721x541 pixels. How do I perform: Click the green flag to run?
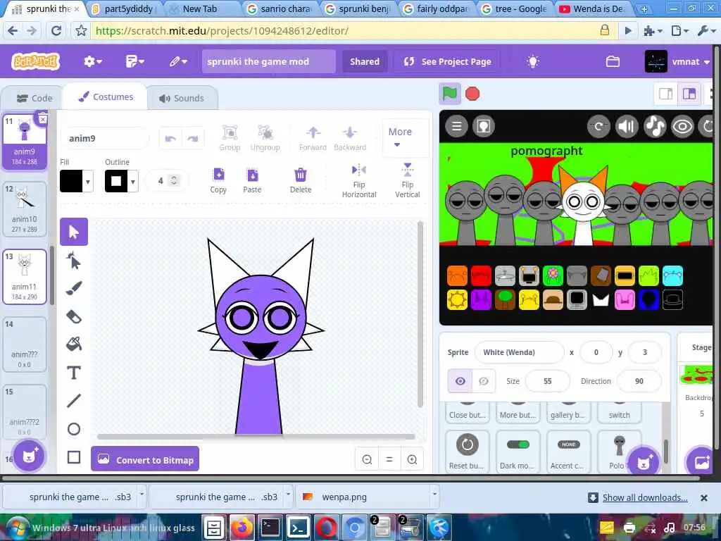450,94
